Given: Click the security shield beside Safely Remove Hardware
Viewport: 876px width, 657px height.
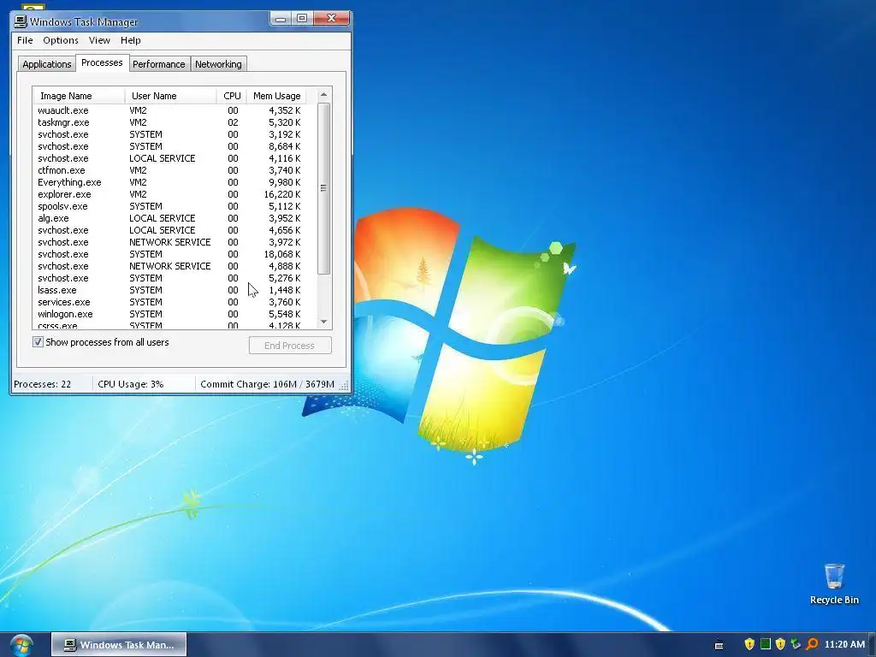Looking at the screenshot, I should click(780, 644).
